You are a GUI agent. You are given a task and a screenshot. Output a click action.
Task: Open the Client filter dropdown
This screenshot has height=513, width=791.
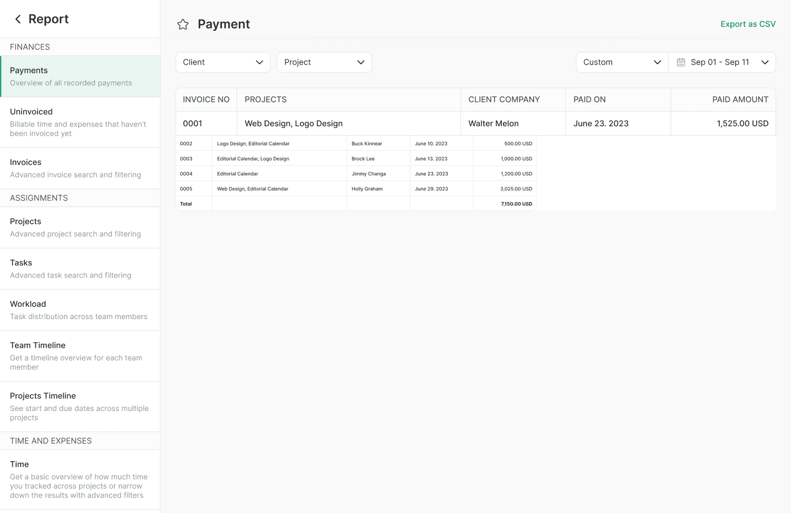223,62
